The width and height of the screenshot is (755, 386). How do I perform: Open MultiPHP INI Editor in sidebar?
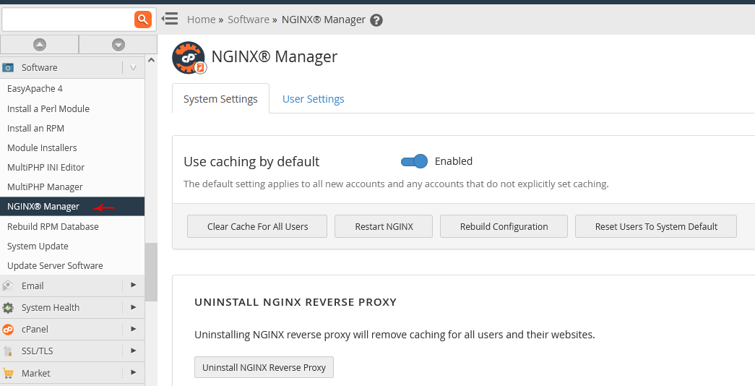(x=46, y=167)
